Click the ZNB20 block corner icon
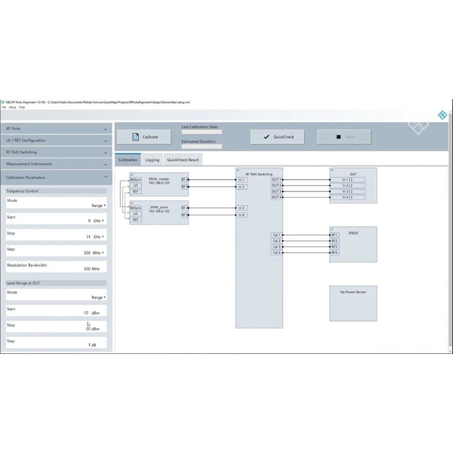The height and width of the screenshot is (453, 453). 332,229
